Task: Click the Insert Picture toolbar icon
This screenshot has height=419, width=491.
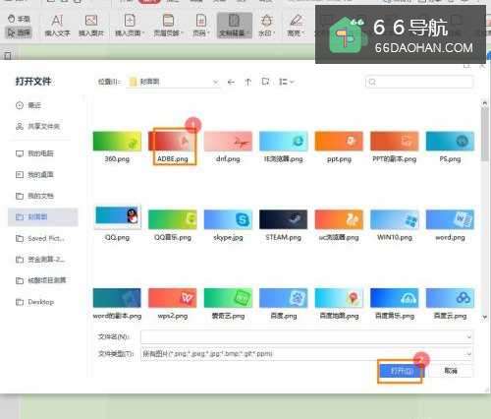Action: pyautogui.click(x=91, y=26)
